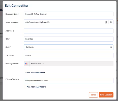Click the City field with Encinitas

coord(69,39)
